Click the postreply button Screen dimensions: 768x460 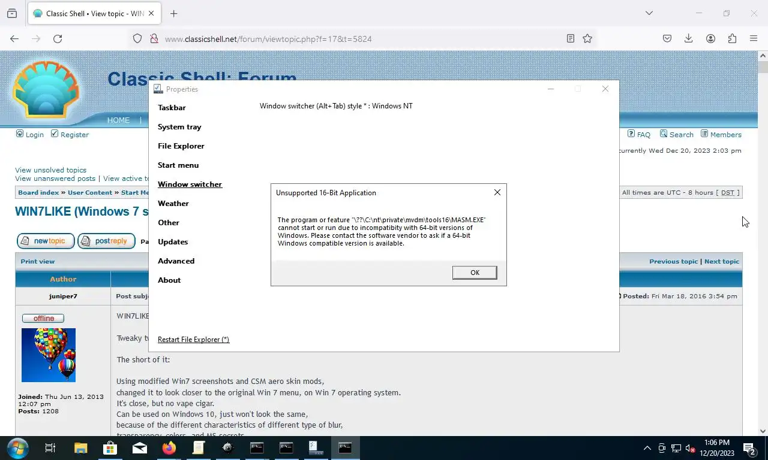[106, 241]
